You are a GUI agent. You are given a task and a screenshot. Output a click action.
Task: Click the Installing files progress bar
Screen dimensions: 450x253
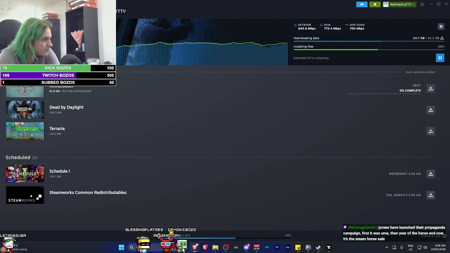coord(369,50)
